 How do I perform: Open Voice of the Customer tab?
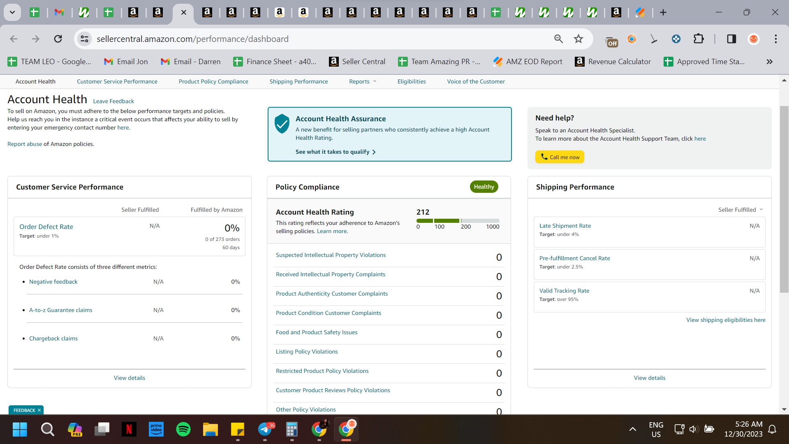tap(476, 81)
